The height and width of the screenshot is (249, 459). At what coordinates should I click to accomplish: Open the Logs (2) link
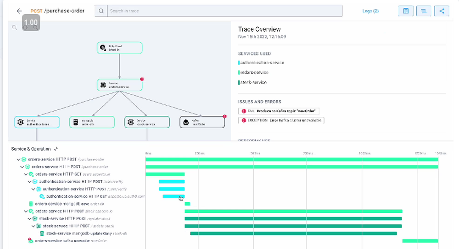click(370, 11)
